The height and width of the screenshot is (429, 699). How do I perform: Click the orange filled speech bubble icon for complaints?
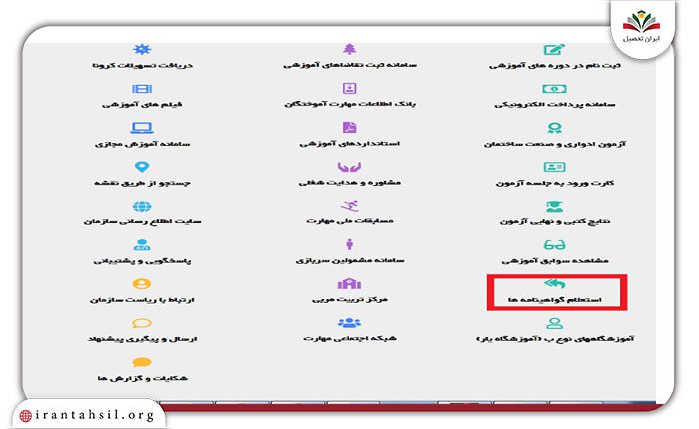(x=142, y=362)
